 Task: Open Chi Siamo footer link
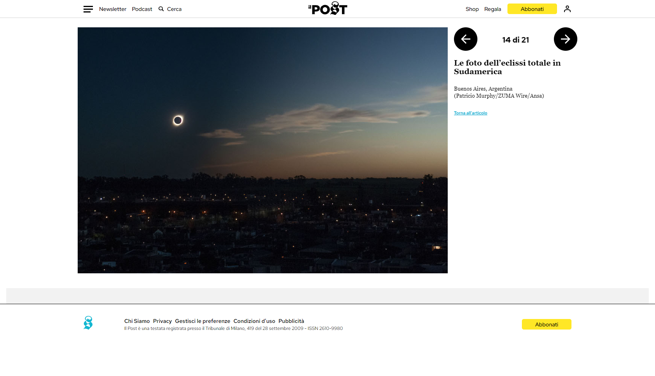coord(137,321)
